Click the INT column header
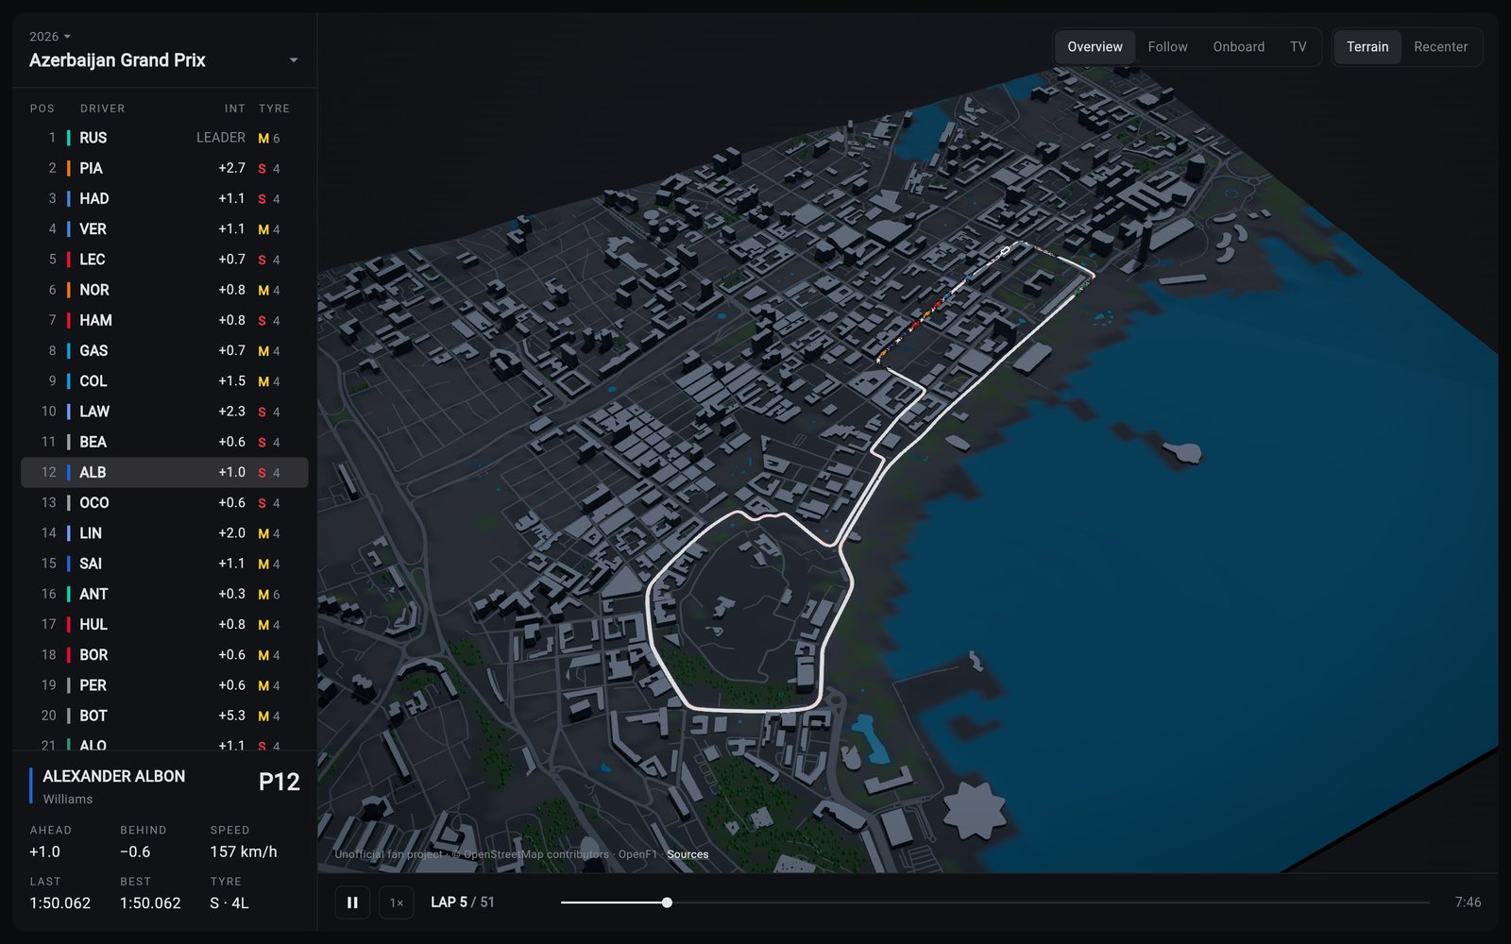The width and height of the screenshot is (1511, 944). (x=235, y=109)
